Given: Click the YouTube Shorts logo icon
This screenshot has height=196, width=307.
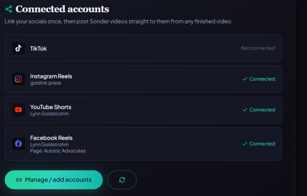Looking at the screenshot, I should point(18,110).
